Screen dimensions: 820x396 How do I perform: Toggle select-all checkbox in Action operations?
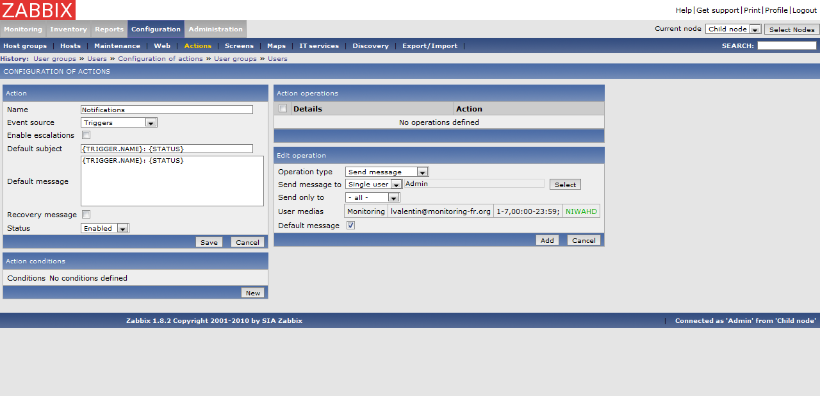283,109
